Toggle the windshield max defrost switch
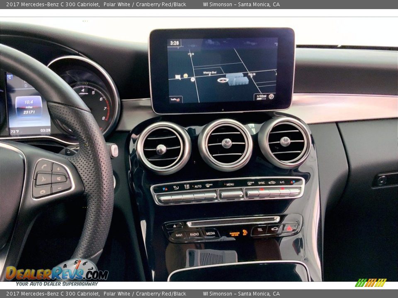 tap(210, 196)
